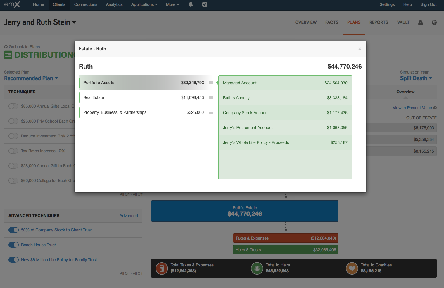Viewport: 444px width, 288px height.
Task: Disable New $6 Million Life Policy toggle
Action: coord(13,260)
